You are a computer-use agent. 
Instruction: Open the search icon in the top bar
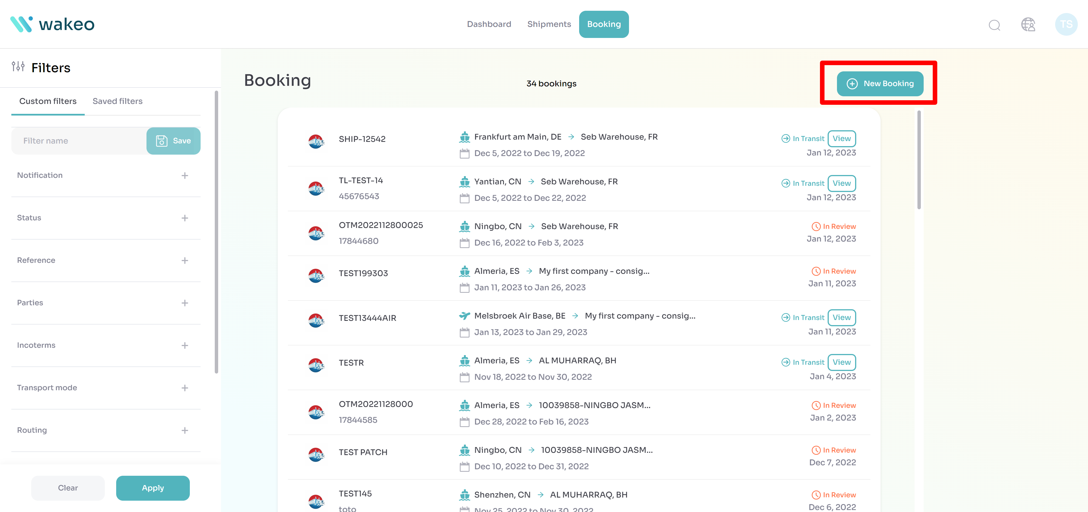point(995,24)
